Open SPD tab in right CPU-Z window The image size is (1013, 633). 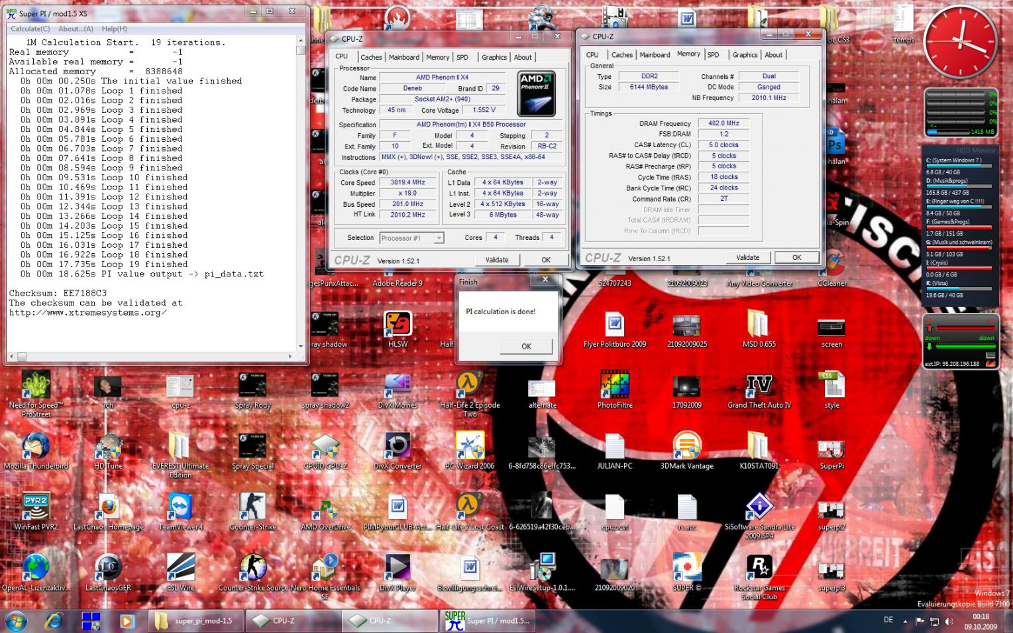pos(713,55)
